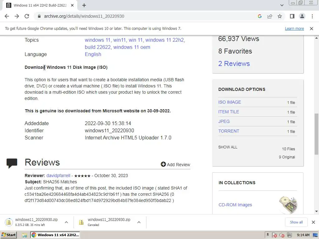The width and height of the screenshot is (319, 239).
Task: Open the Chrome profile avatar
Action: [302, 16]
